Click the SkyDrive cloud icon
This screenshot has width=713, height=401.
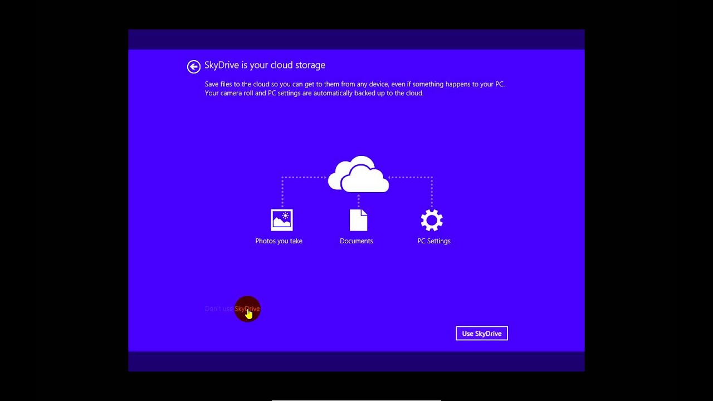point(359,174)
